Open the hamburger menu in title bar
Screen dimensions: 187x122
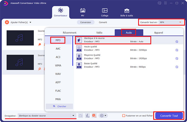165,3
